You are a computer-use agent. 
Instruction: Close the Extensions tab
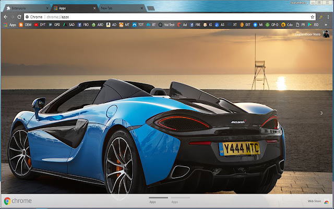point(47,8)
